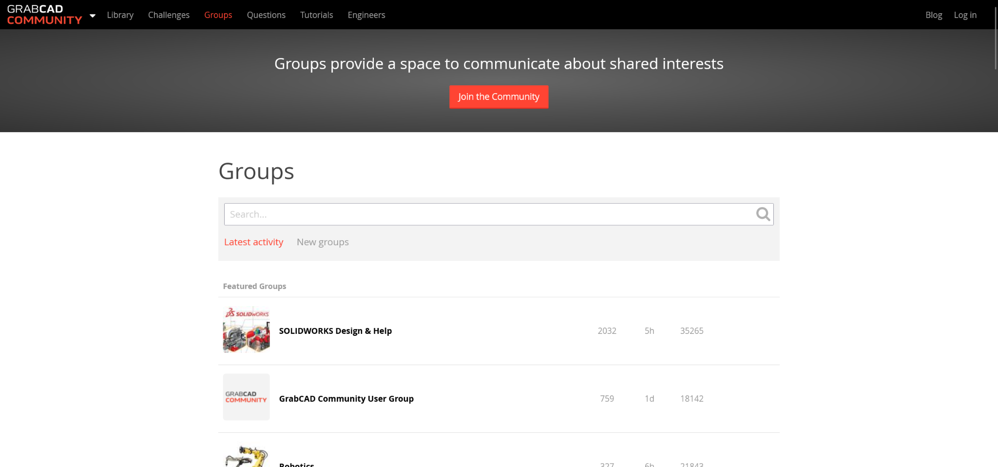This screenshot has height=467, width=998.
Task: Switch to the New groups tab
Action: [323, 242]
